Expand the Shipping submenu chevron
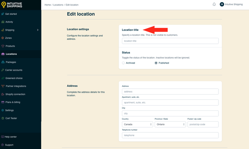The image size is (249, 149). point(38,30)
